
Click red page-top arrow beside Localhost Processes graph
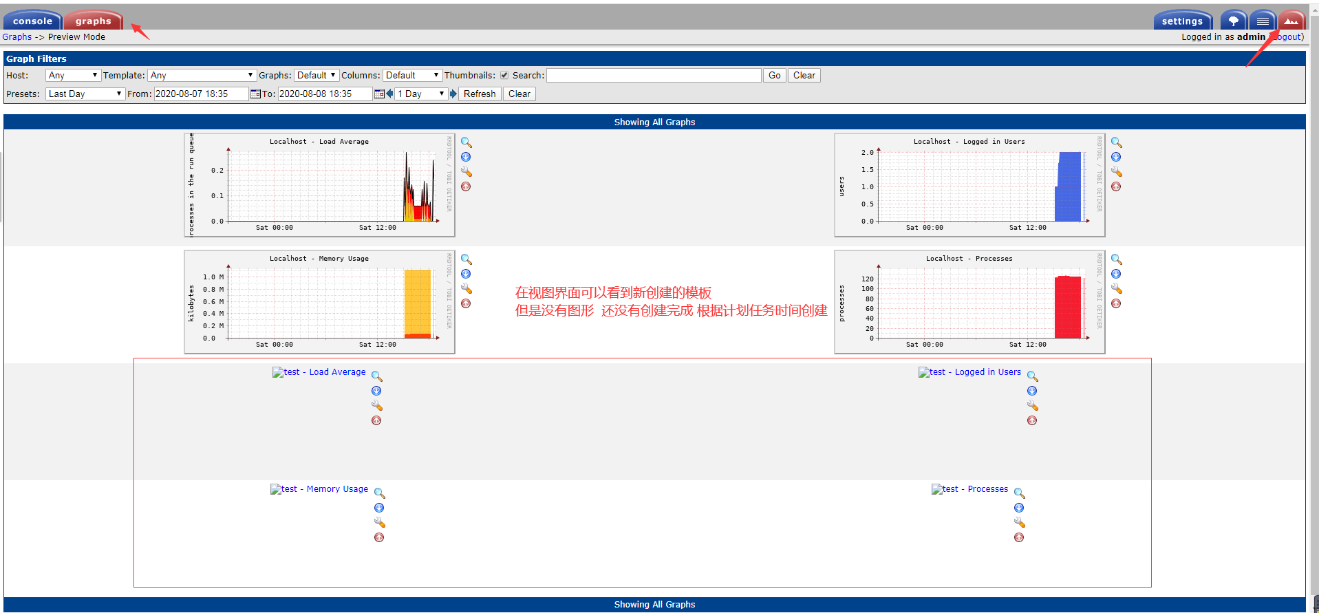coord(1116,303)
